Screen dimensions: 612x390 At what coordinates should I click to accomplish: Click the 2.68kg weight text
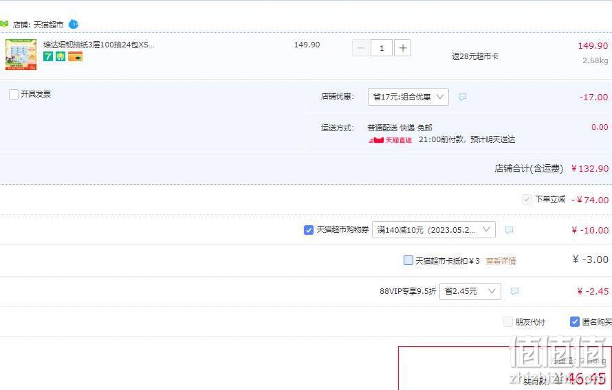click(x=595, y=60)
